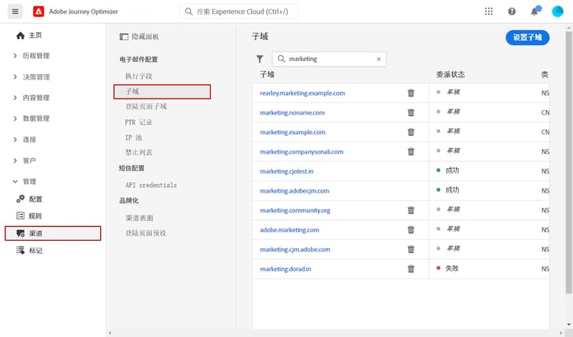The image size is (573, 337).
Task: Select 登陆页面子域 menu item
Action: click(x=146, y=106)
